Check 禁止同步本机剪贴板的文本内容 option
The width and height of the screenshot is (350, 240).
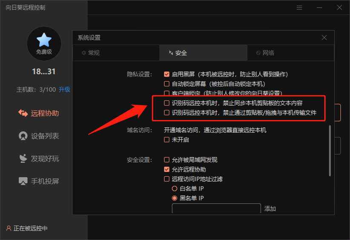(167, 103)
